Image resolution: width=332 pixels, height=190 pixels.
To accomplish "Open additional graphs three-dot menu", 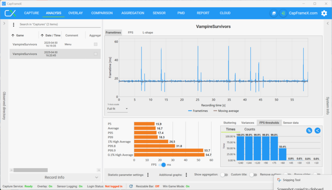I will (186, 174).
